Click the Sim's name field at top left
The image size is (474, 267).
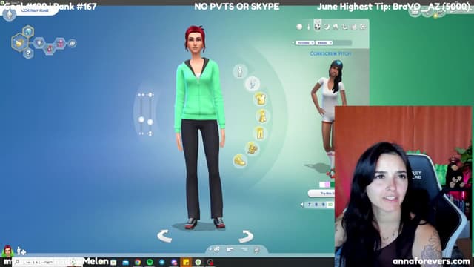pos(36,10)
